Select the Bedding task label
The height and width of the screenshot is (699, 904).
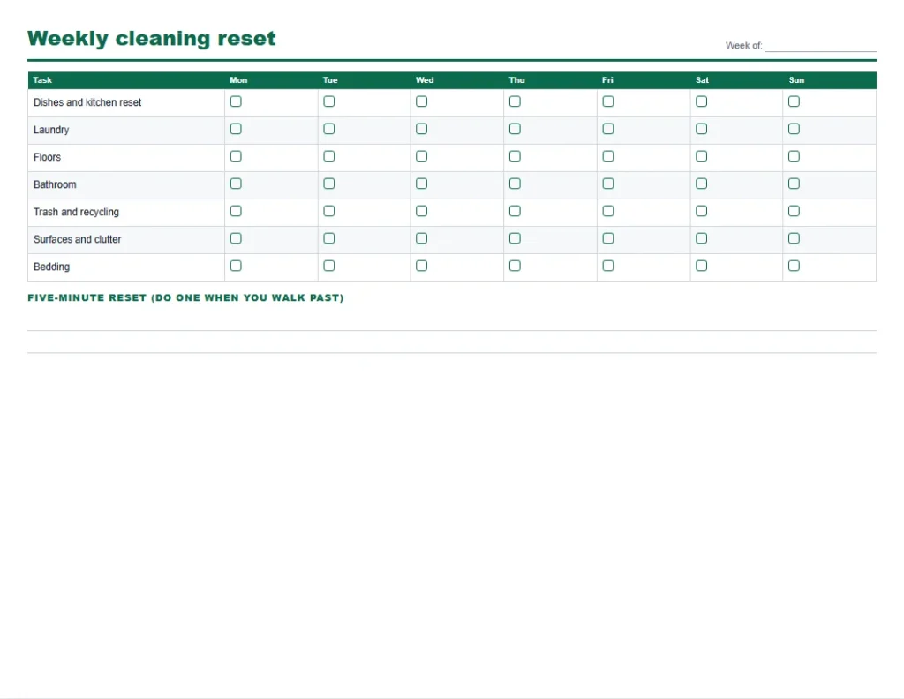(51, 267)
